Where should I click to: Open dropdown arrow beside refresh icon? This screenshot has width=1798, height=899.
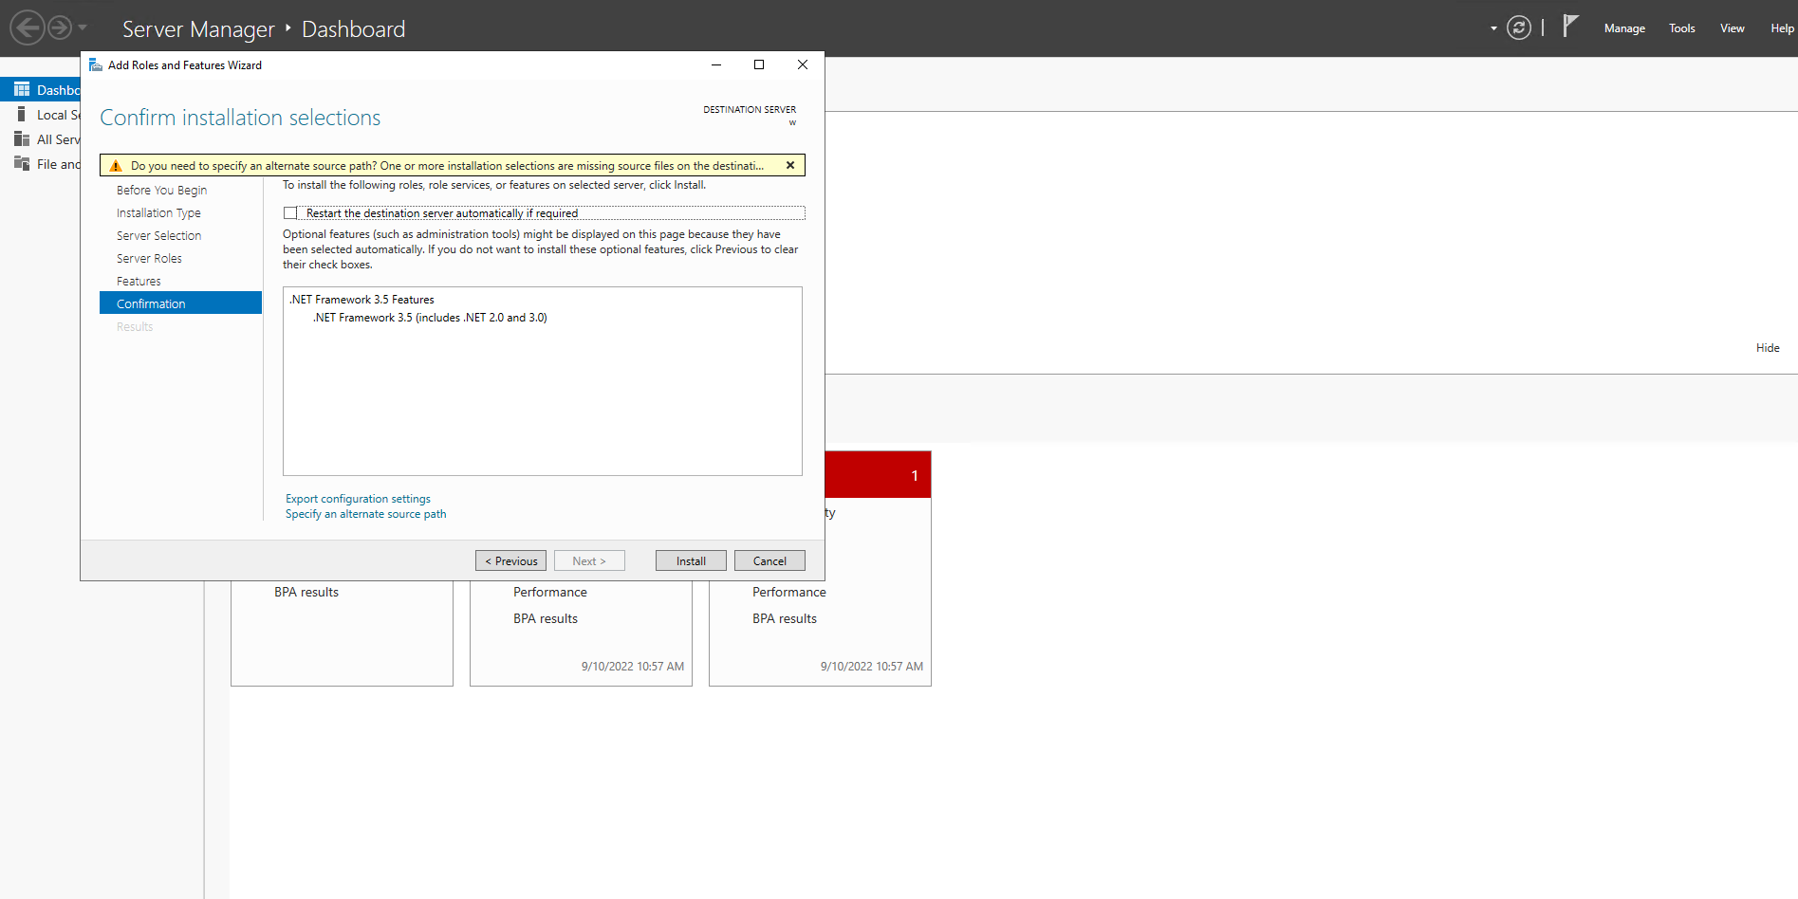pyautogui.click(x=1493, y=28)
